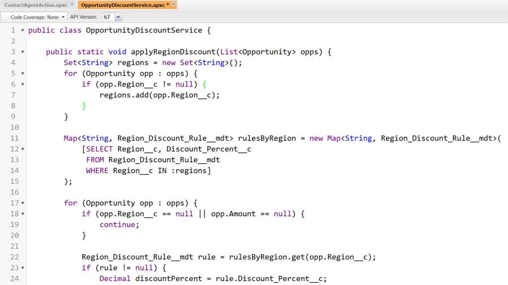Click 'Discount_Percent__c' in the SELECT clause

coord(209,149)
